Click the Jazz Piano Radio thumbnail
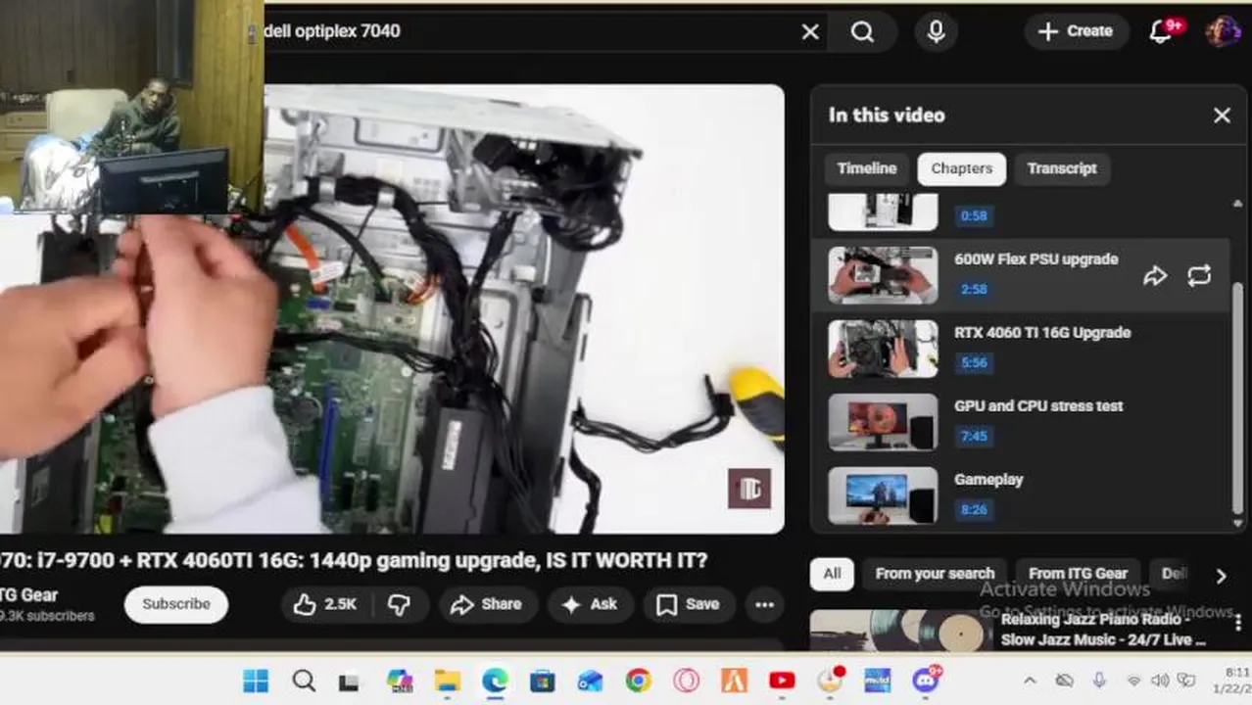 pyautogui.click(x=901, y=631)
